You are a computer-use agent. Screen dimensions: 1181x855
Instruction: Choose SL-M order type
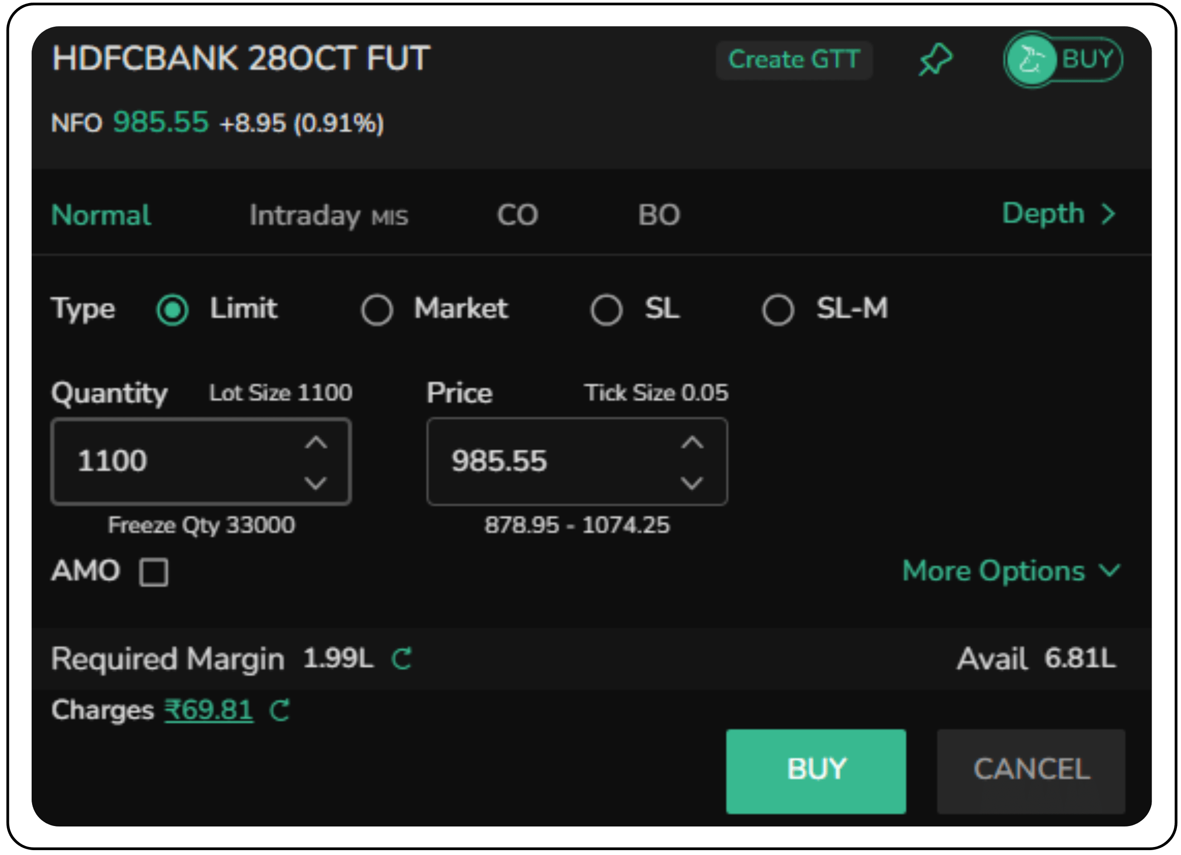point(778,310)
